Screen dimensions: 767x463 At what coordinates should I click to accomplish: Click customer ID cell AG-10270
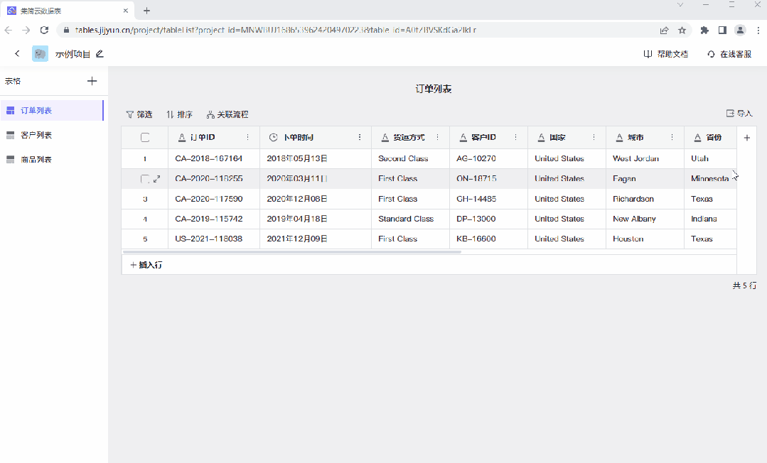488,158
